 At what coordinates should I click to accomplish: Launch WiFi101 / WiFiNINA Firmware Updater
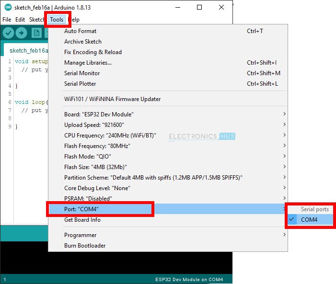tap(168, 99)
